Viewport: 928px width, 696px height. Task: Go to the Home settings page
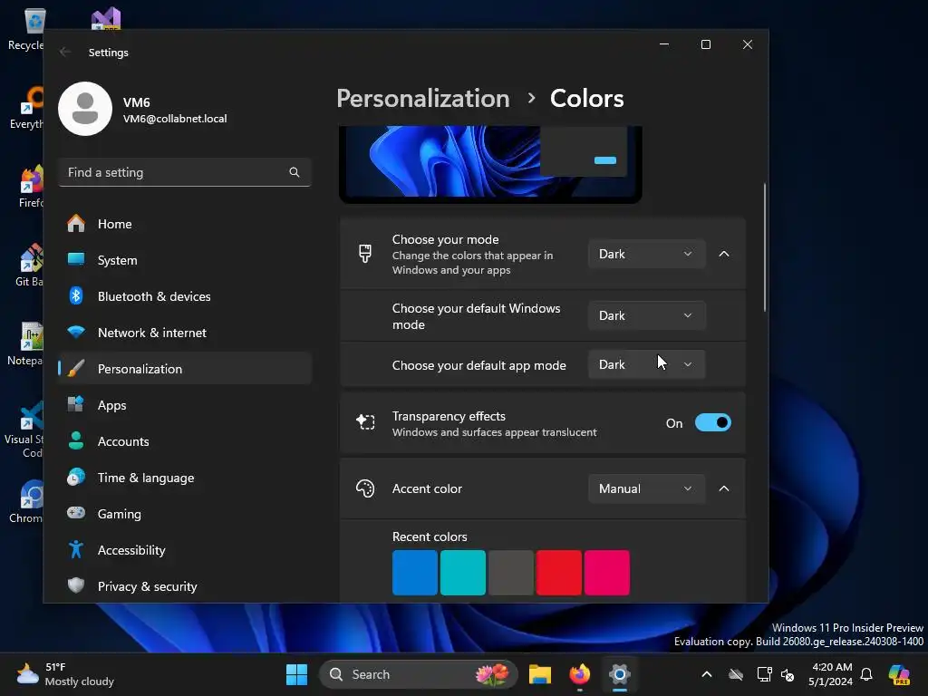pyautogui.click(x=185, y=224)
